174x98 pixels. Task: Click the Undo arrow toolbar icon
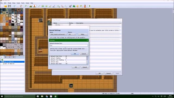tap(26, 6)
